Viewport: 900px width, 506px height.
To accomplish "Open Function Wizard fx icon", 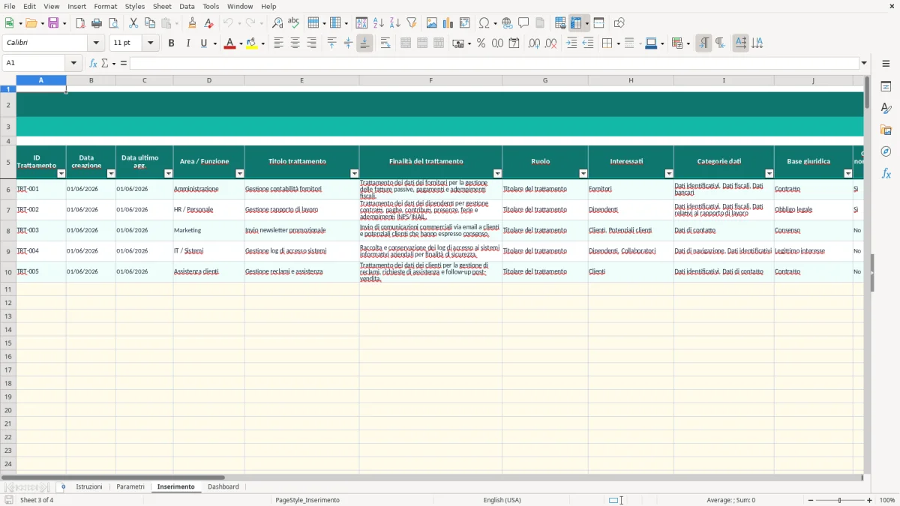I will pos(93,63).
